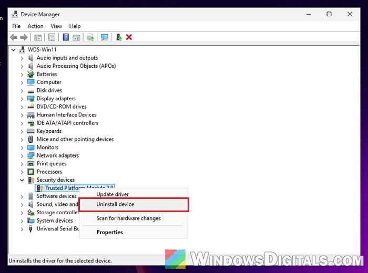
Task: Click the Mice and other pointing devices icon
Action: point(30,139)
